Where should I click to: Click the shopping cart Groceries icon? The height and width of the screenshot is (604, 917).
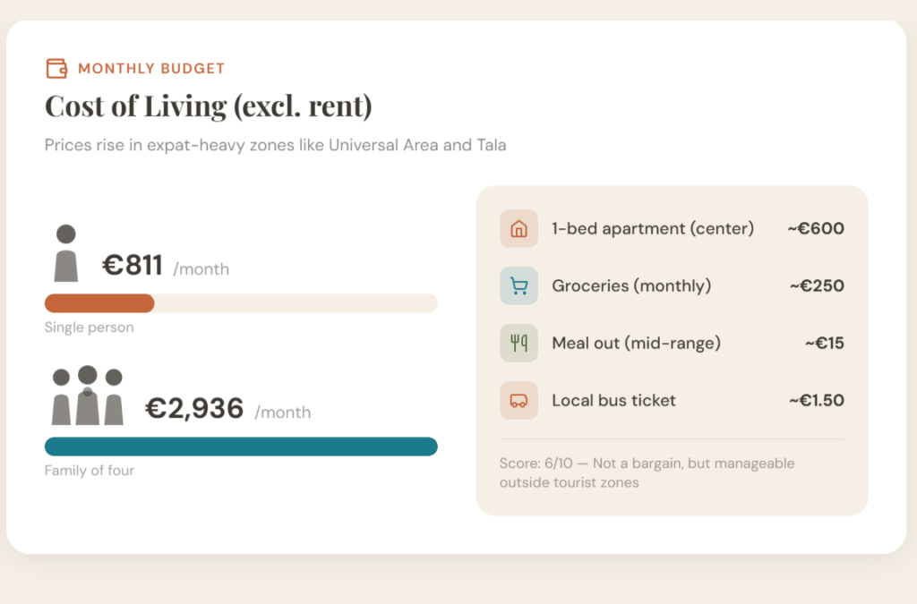(x=518, y=286)
